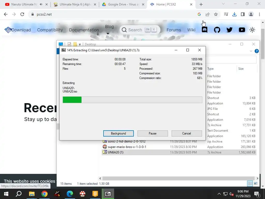Click the network tray icon
Image resolution: width=265 pixels, height=199 pixels.
pos(225,194)
